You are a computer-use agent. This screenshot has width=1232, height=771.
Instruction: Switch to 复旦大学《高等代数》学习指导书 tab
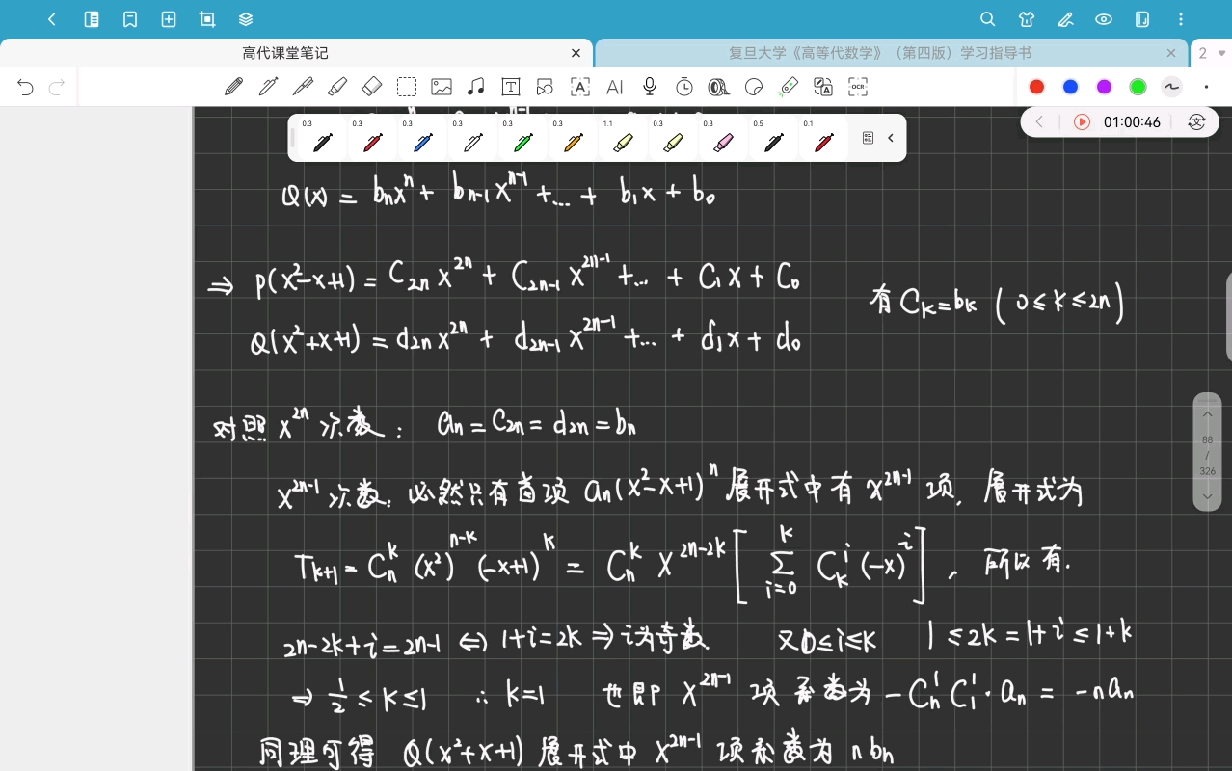pos(880,54)
